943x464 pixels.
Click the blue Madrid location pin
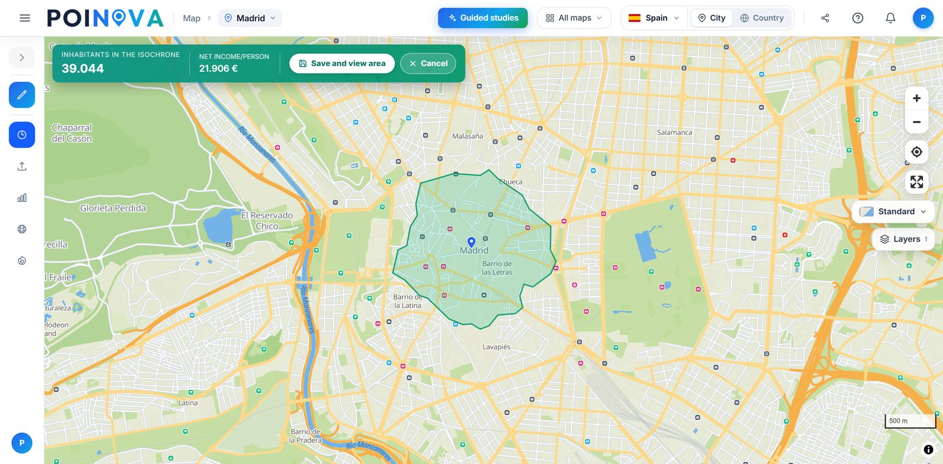tap(471, 242)
